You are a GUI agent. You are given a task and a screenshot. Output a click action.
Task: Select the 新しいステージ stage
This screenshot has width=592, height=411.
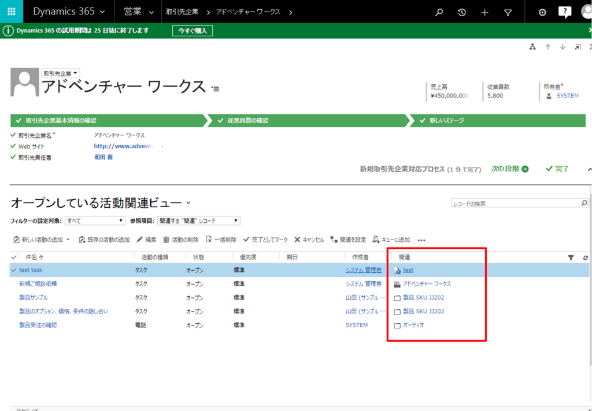(x=498, y=121)
